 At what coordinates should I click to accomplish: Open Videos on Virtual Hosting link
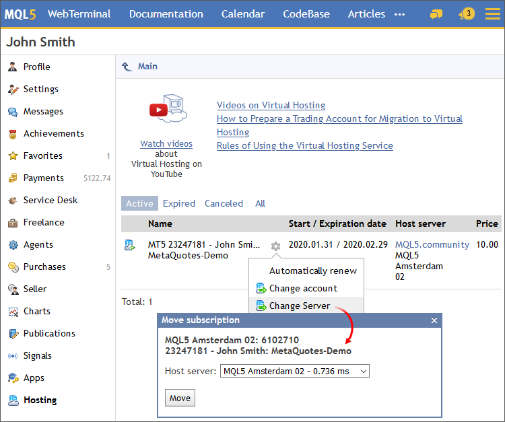(x=271, y=105)
